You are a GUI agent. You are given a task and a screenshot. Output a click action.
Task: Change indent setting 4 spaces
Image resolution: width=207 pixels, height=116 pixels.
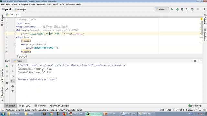pyautogui.click(x=191, y=110)
